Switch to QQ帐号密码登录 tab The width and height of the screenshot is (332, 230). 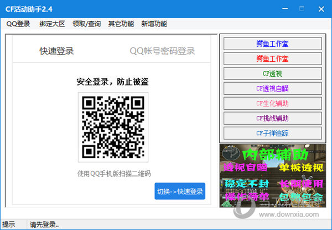162,51
